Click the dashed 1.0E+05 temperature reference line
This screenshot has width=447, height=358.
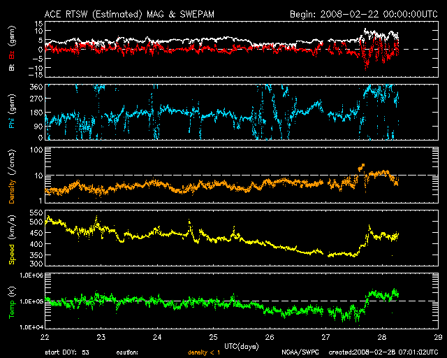242,301
